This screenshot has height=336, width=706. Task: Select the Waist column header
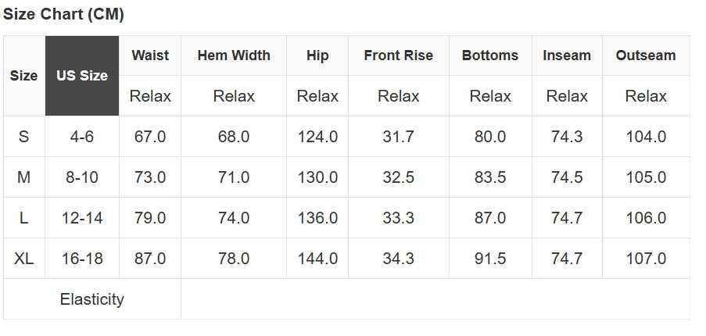(150, 55)
